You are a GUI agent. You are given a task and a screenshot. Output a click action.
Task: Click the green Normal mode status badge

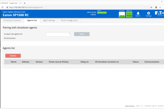pos(102,13)
